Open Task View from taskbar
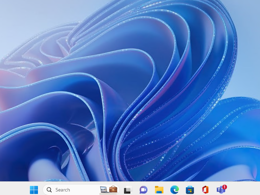260x195 pixels. click(128, 190)
